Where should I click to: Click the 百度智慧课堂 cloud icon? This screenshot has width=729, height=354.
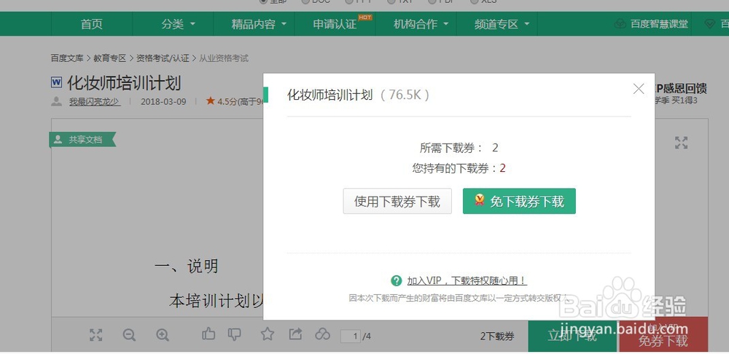620,24
